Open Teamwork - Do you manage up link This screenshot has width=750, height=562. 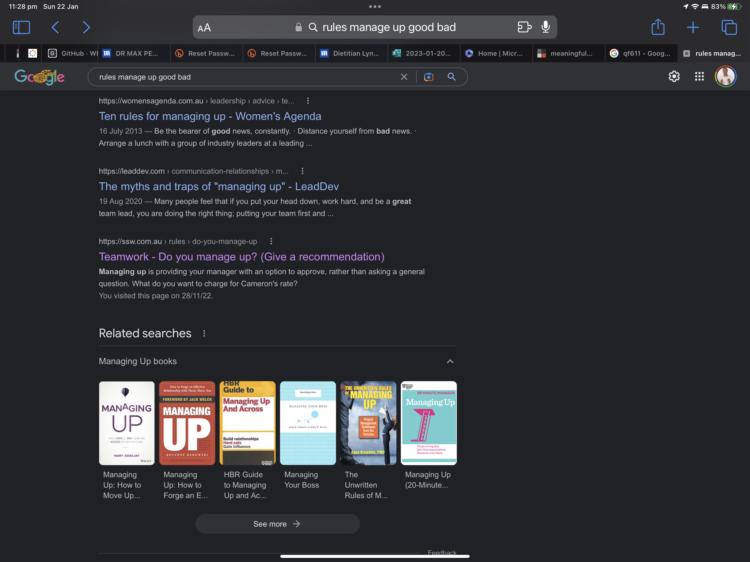pyautogui.click(x=241, y=257)
